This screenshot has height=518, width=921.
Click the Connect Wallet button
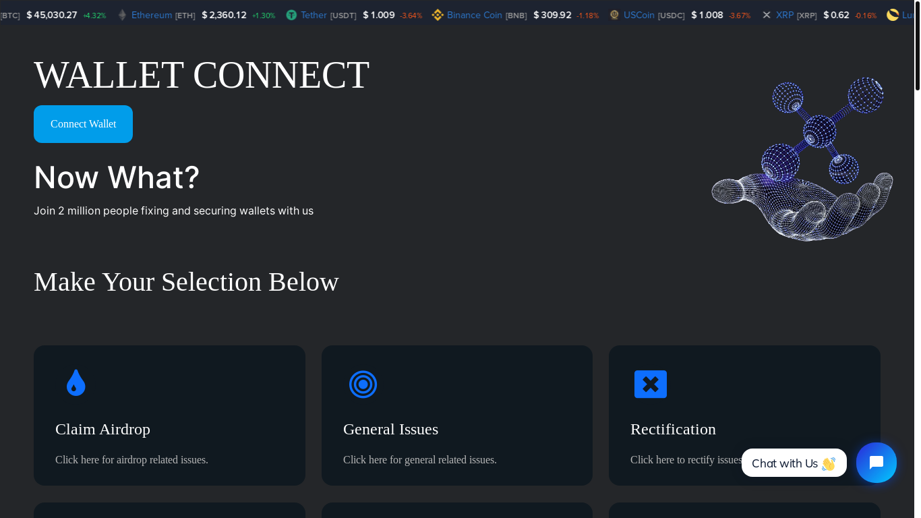point(83,124)
